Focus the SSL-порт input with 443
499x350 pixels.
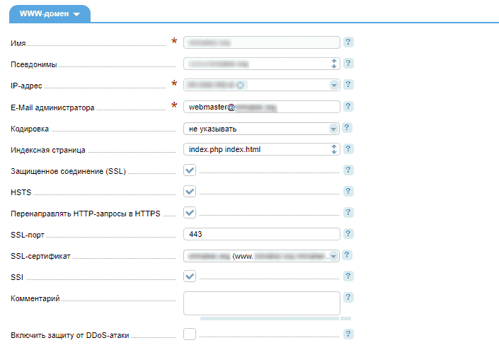(x=261, y=234)
